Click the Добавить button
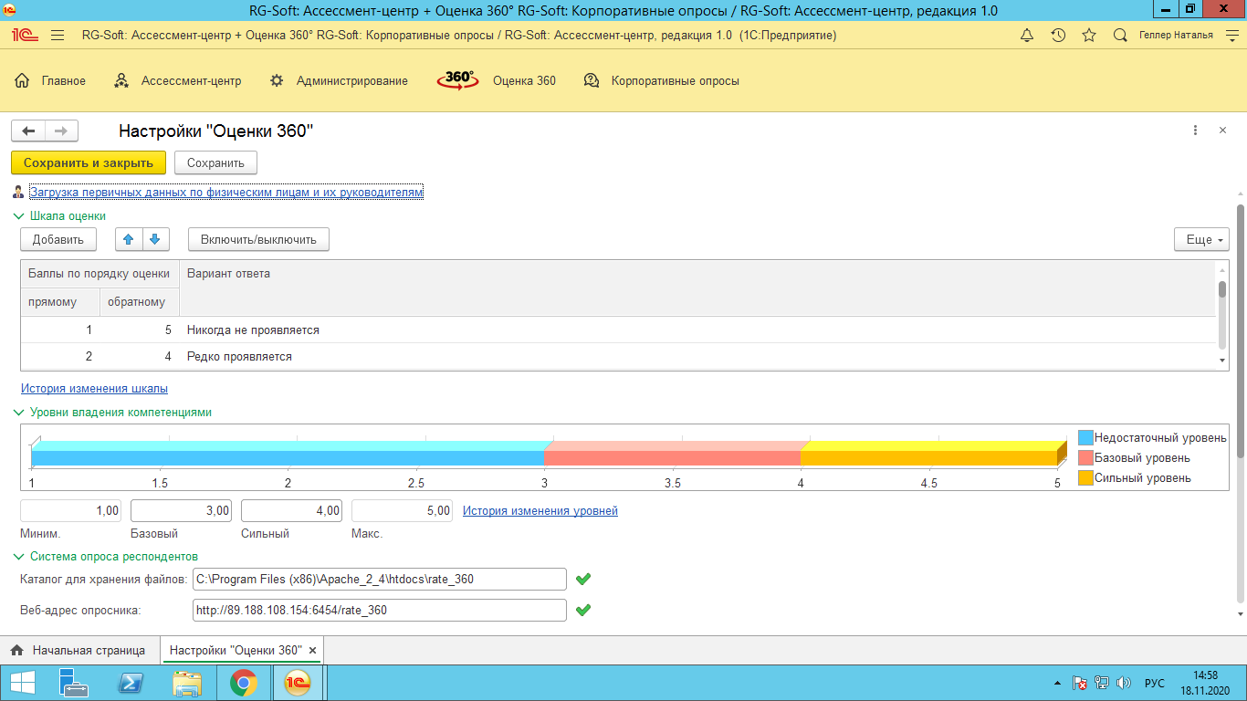Image resolution: width=1247 pixels, height=701 pixels. [x=58, y=239]
